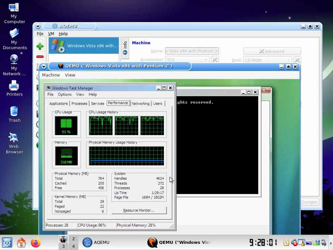Click the Task Manager title bar icon
This screenshot has width=333, height=250.
click(x=49, y=88)
